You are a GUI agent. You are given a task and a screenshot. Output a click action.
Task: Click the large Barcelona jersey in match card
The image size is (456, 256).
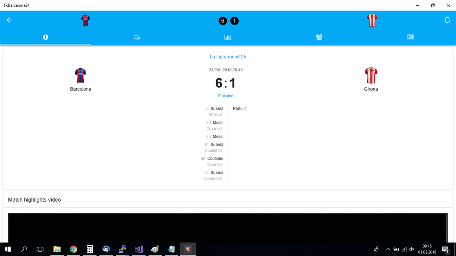(80, 76)
